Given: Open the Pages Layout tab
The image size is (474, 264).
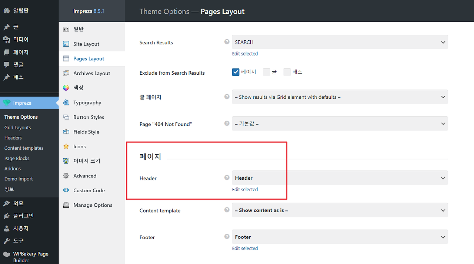Looking at the screenshot, I should click(x=92, y=58).
